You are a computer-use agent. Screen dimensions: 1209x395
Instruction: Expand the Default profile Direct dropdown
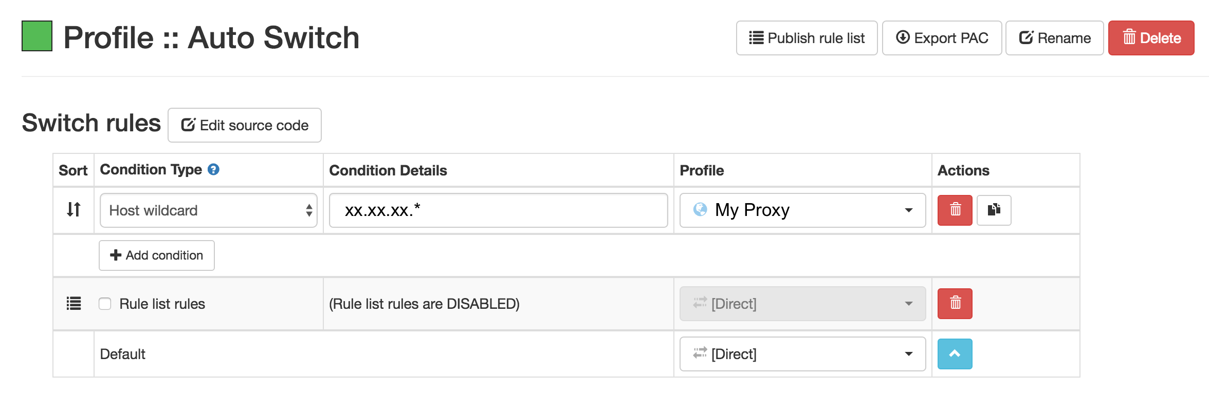click(x=802, y=354)
